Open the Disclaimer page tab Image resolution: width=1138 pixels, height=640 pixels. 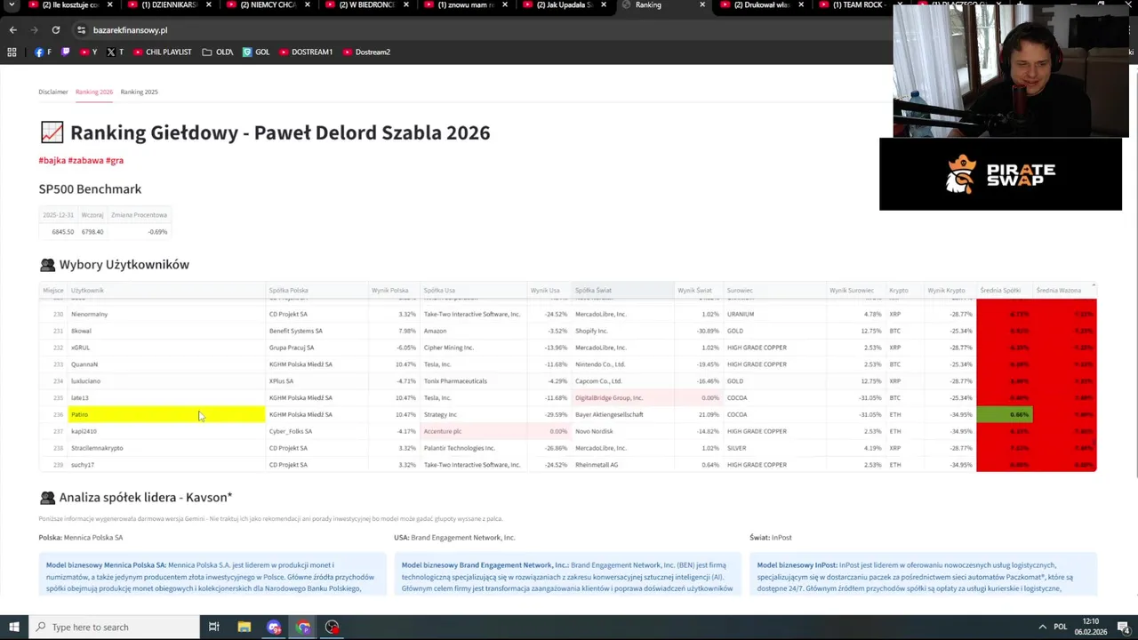(52, 92)
